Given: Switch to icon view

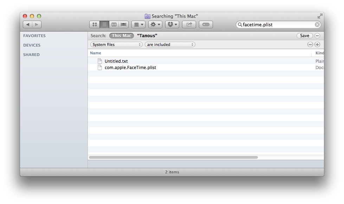Looking at the screenshot, I should click(x=95, y=25).
